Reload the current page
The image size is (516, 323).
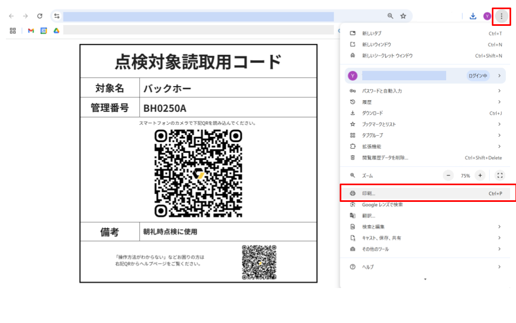pos(39,16)
